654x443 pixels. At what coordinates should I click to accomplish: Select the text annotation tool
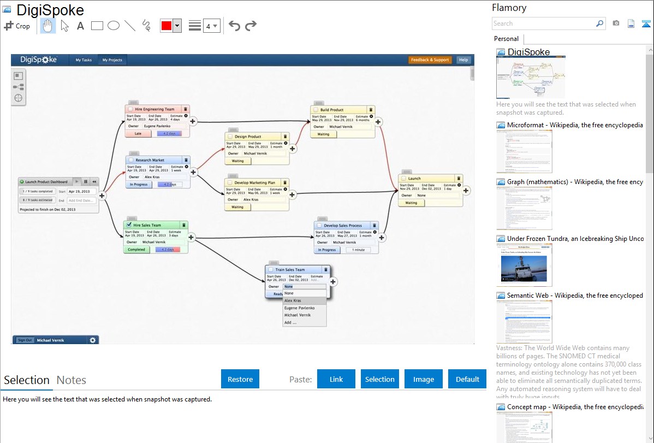coord(80,26)
